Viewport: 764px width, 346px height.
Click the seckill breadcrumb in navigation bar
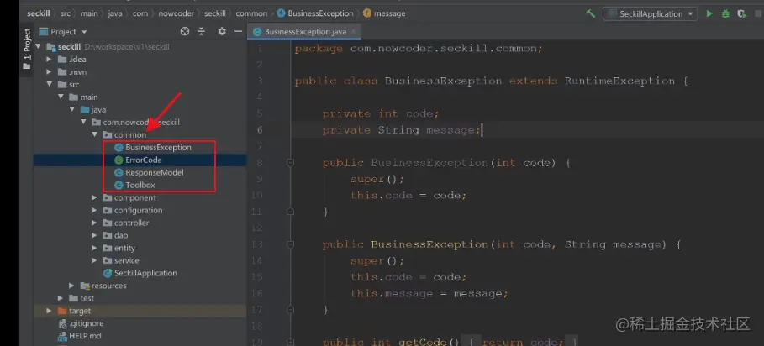(38, 13)
